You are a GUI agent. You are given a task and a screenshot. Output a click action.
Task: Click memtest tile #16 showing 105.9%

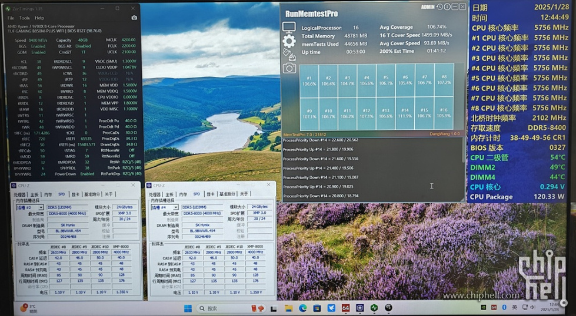(444, 113)
